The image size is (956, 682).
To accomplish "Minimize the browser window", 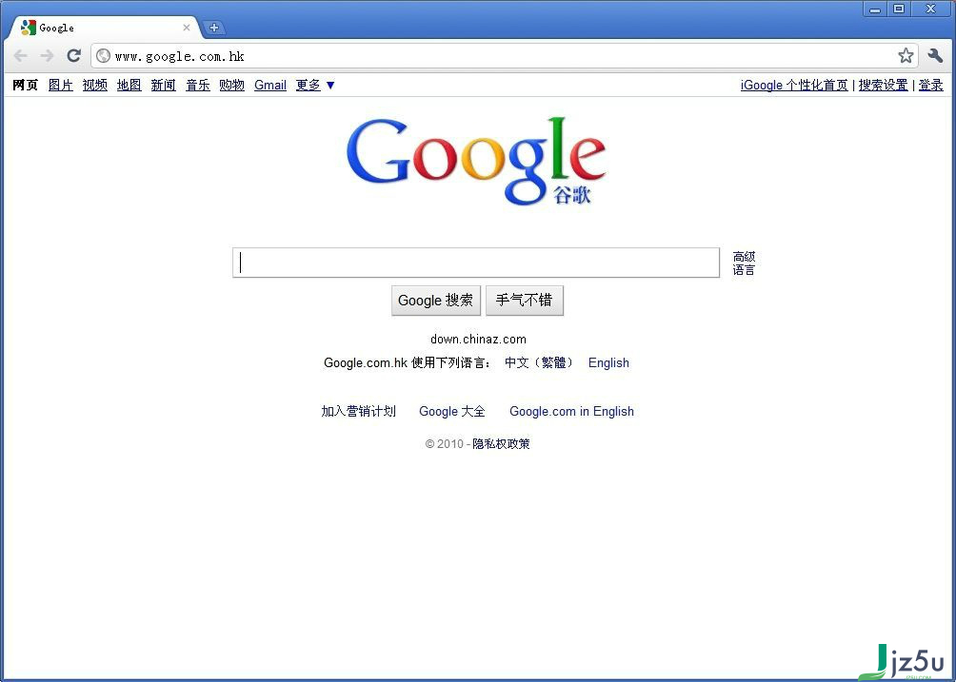I will click(875, 10).
